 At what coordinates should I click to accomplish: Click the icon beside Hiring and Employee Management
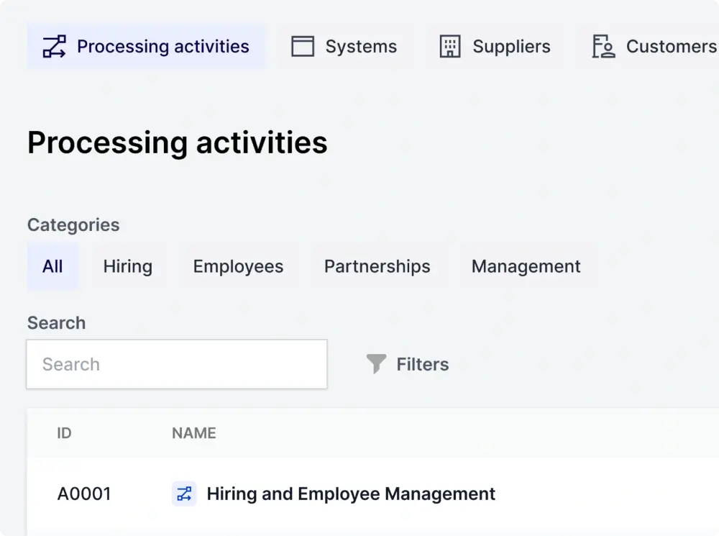pyautogui.click(x=184, y=494)
